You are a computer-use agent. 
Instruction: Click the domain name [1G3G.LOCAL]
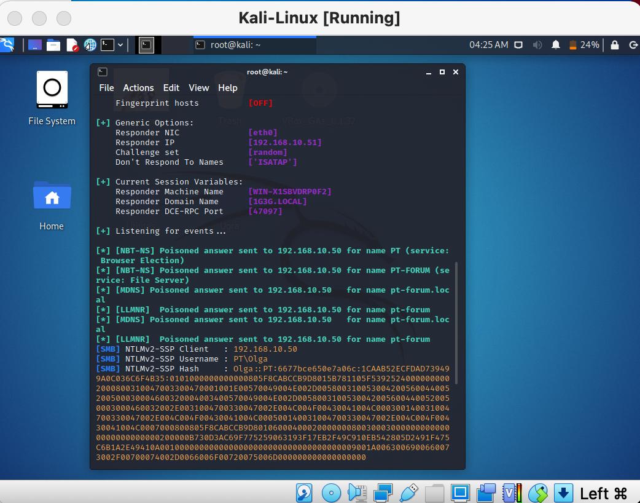pos(278,202)
